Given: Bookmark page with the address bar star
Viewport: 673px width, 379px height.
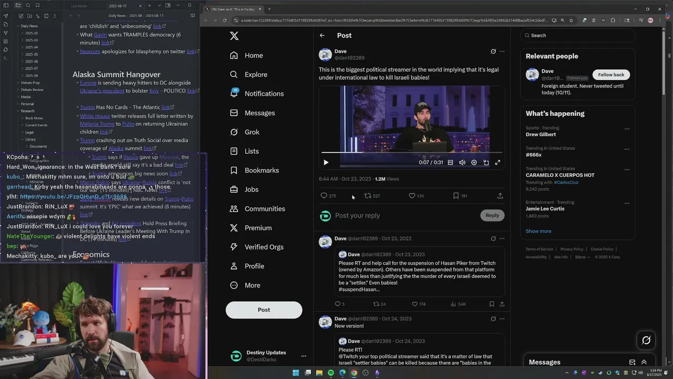Looking at the screenshot, I should 571,21.
